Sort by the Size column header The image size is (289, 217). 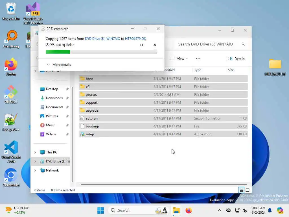(237, 70)
